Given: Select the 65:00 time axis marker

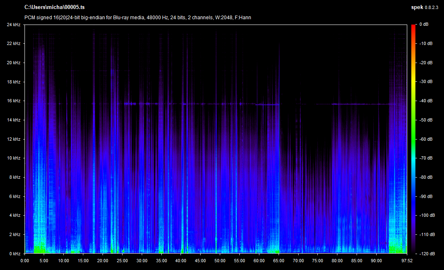Looking at the screenshot, I should 279,260.
